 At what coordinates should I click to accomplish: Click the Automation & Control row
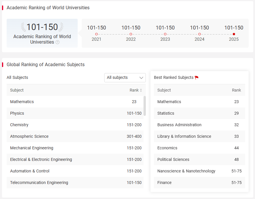pos(75,171)
